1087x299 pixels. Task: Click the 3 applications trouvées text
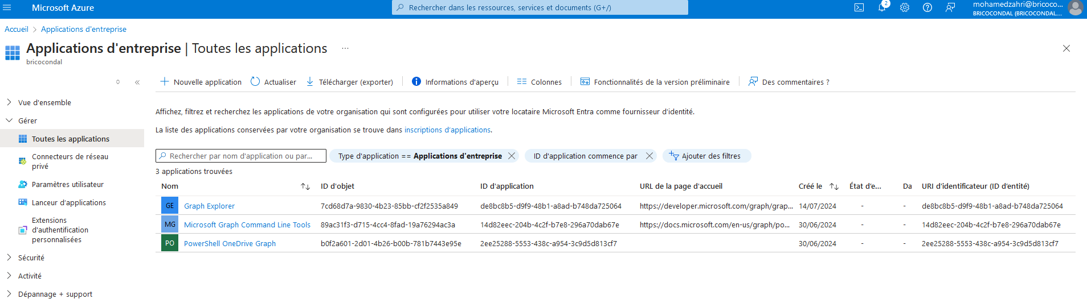(x=194, y=171)
